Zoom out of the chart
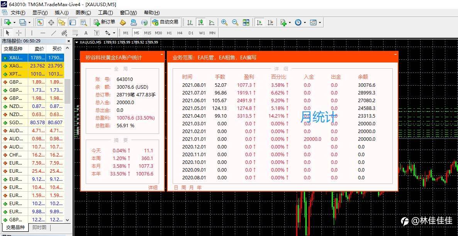Screen dimensions: 458x236 (x=235, y=22)
